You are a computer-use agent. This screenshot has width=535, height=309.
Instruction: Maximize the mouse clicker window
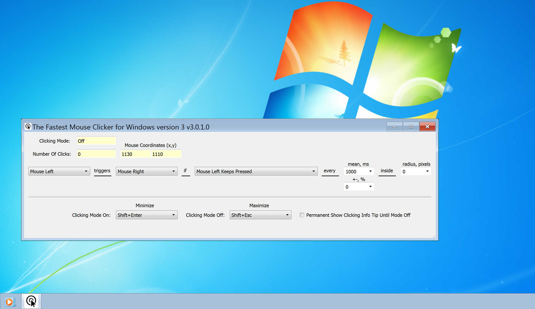411,127
